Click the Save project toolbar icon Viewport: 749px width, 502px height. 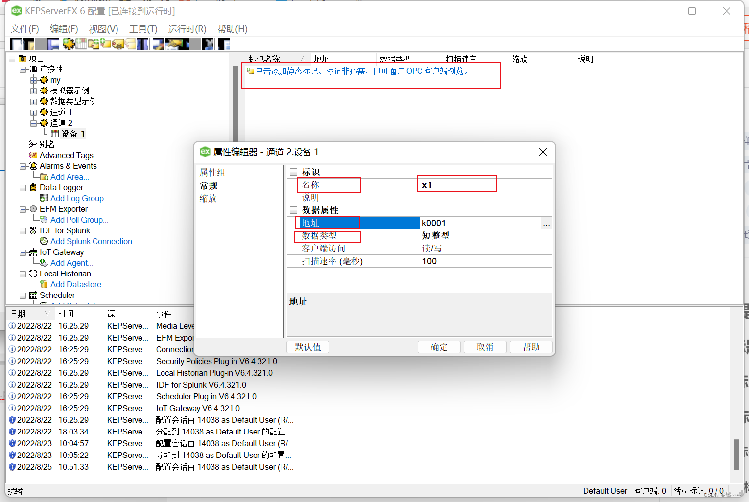pos(53,44)
